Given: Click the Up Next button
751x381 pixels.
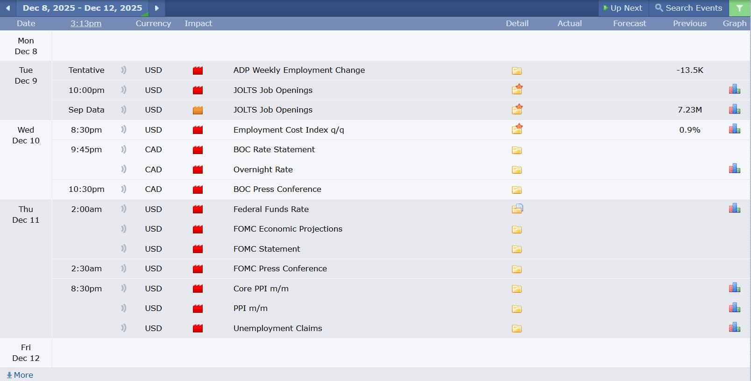Looking at the screenshot, I should pos(623,8).
